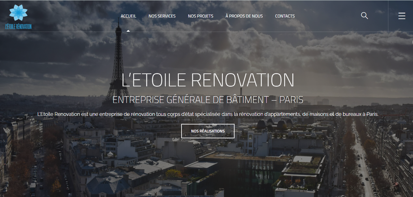
Task: Open the Nos Services menu item
Action: point(162,16)
